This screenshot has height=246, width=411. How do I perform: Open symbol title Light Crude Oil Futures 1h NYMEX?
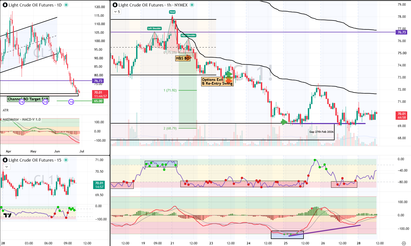tap(153, 5)
